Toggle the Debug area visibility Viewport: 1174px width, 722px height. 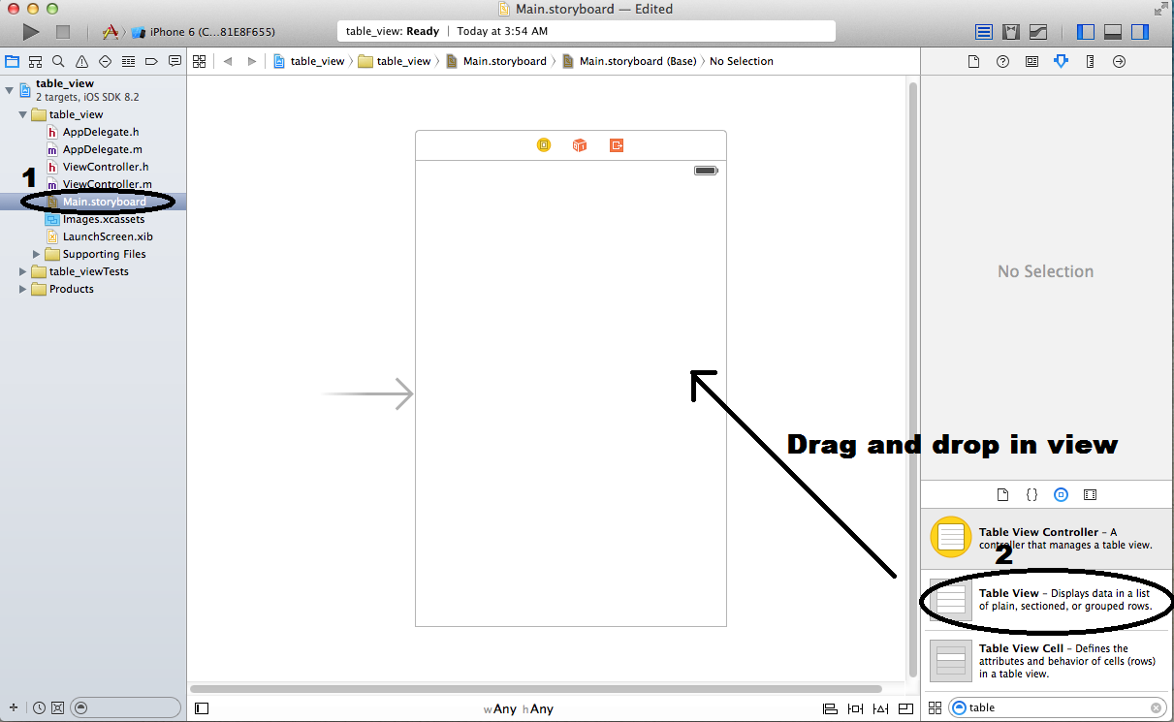[x=1112, y=31]
